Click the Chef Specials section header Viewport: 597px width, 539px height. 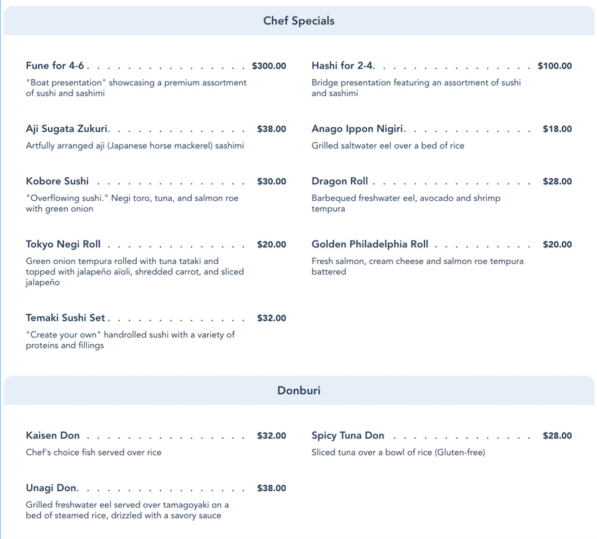pyautogui.click(x=298, y=21)
